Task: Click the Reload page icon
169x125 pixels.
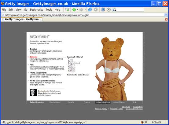Action: pos(90,10)
